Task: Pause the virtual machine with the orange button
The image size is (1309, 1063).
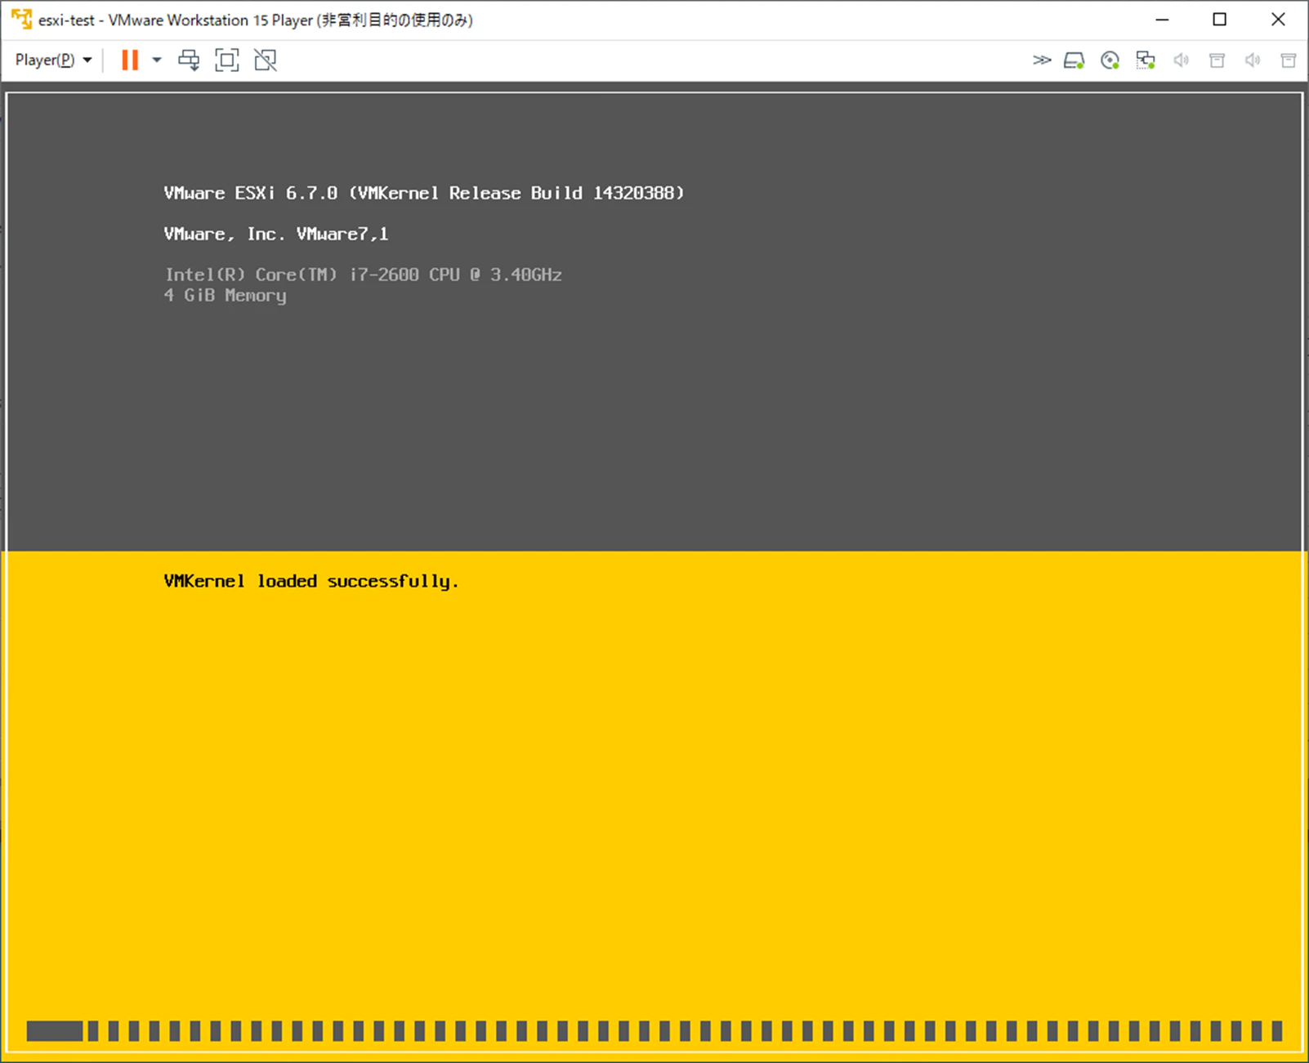Action: [x=130, y=60]
